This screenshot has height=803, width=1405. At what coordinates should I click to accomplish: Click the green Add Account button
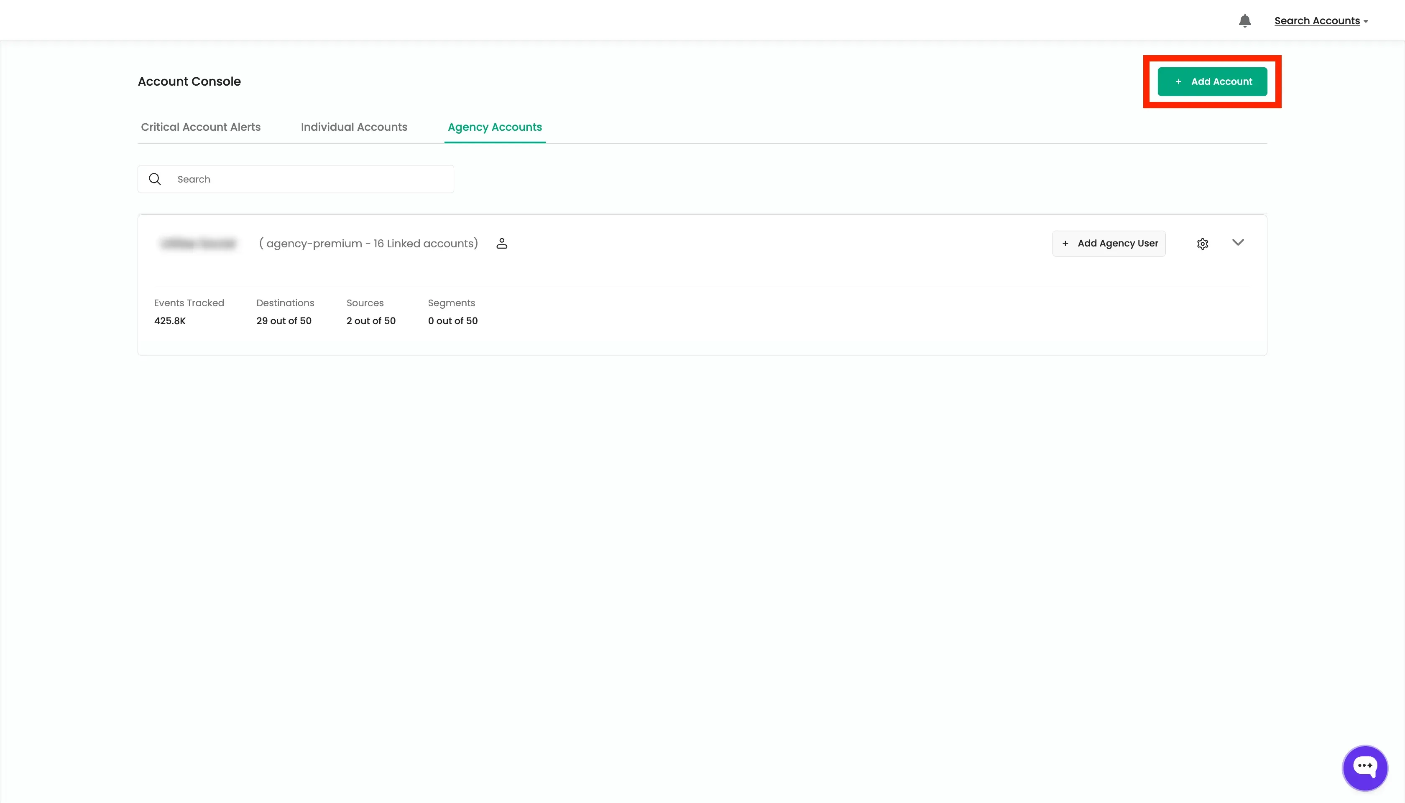[x=1212, y=81]
